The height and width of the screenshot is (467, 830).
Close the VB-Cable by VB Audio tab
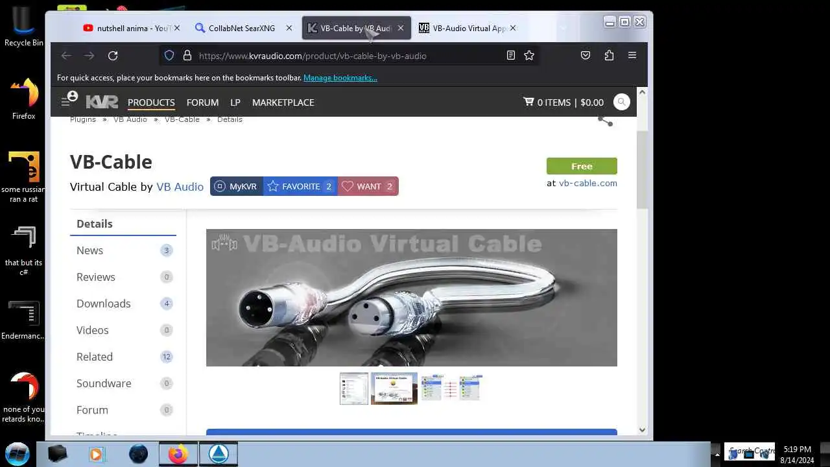click(x=401, y=28)
